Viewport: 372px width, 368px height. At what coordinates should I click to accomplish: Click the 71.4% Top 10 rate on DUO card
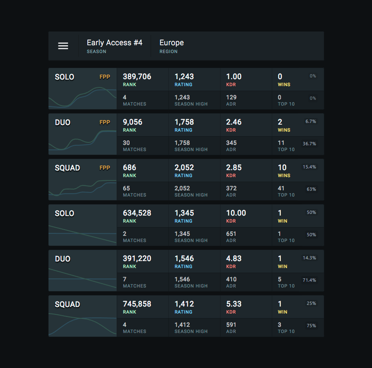pos(310,280)
